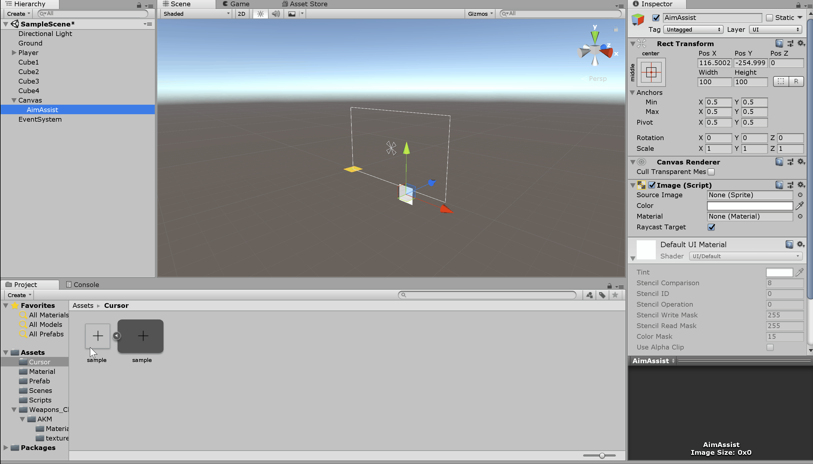Click the scene effects image icon
The height and width of the screenshot is (464, 813).
pyautogui.click(x=292, y=14)
